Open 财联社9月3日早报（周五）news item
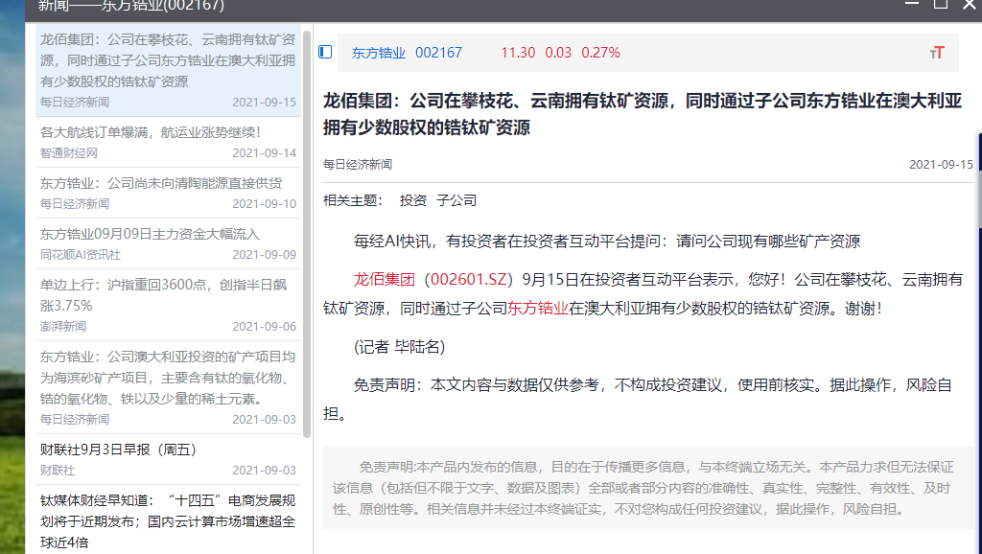The image size is (982, 554). point(168,459)
